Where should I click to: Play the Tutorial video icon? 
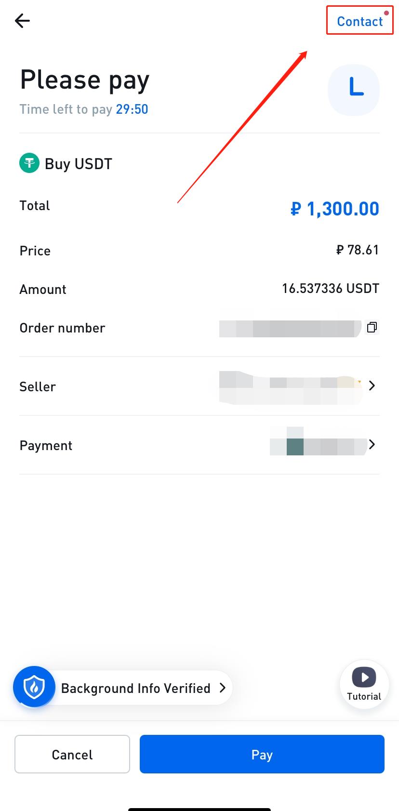364,678
